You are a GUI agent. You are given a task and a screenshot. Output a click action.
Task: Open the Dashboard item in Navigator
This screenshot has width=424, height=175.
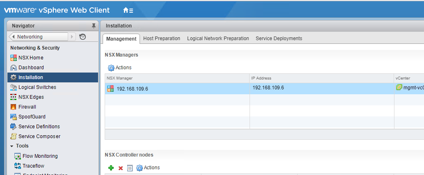click(31, 68)
